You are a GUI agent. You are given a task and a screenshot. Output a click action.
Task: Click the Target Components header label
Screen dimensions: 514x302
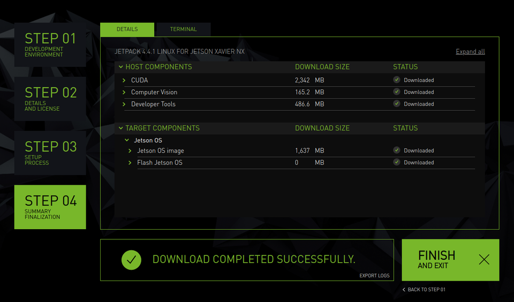tap(162, 128)
